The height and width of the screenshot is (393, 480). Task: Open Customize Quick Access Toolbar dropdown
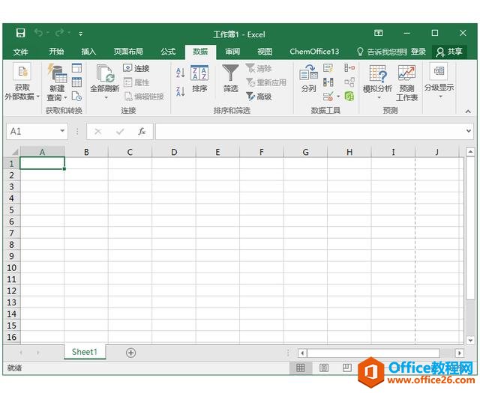coord(80,34)
